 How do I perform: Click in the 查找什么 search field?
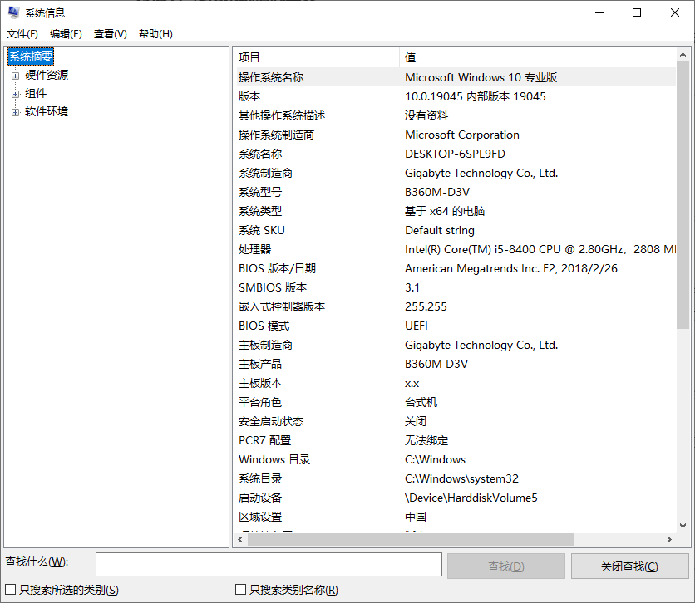268,565
